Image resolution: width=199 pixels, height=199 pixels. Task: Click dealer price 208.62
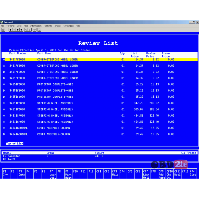tap(154, 103)
